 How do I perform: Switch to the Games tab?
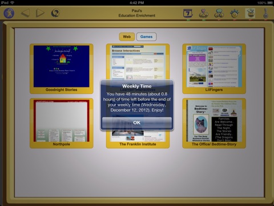(x=146, y=37)
